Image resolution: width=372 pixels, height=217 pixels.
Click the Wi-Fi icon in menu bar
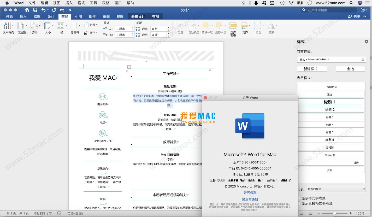291,3
